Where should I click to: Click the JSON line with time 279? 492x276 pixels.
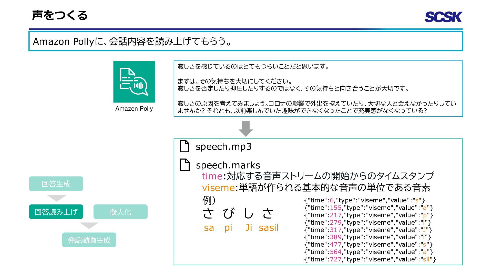[x=368, y=223]
